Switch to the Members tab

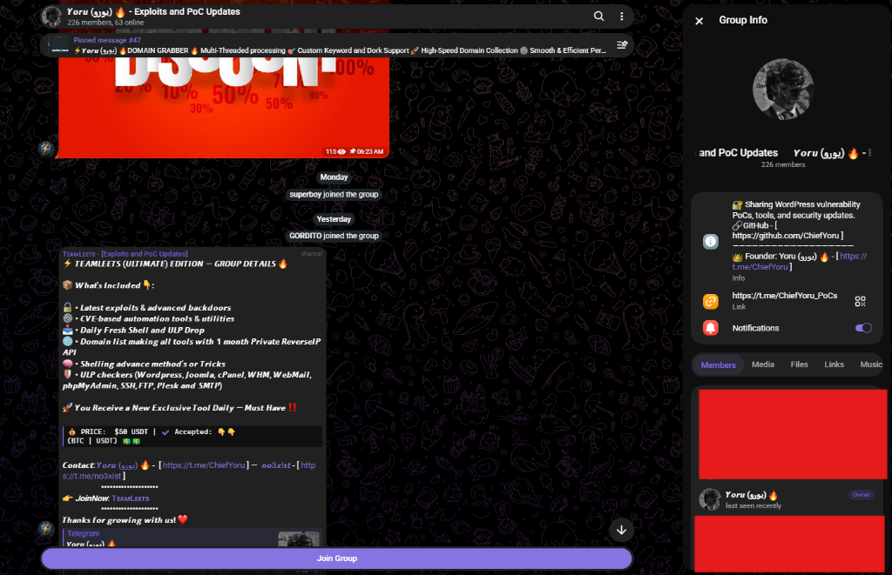click(718, 364)
